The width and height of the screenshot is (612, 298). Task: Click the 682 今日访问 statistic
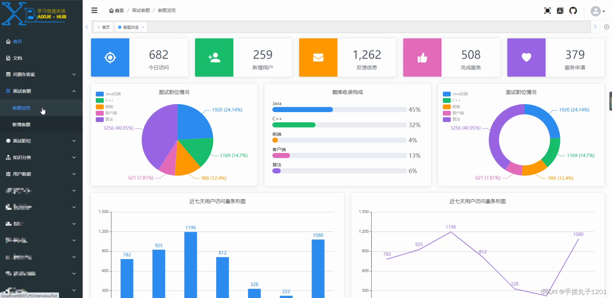pyautogui.click(x=159, y=58)
